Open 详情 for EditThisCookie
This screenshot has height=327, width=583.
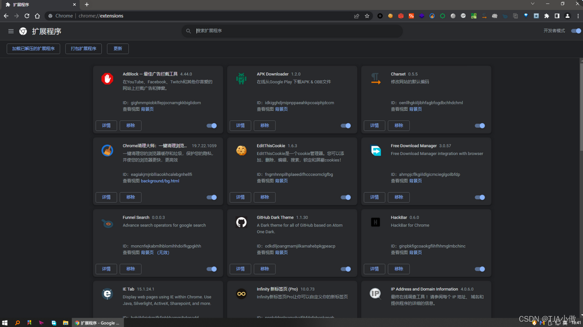tap(240, 197)
